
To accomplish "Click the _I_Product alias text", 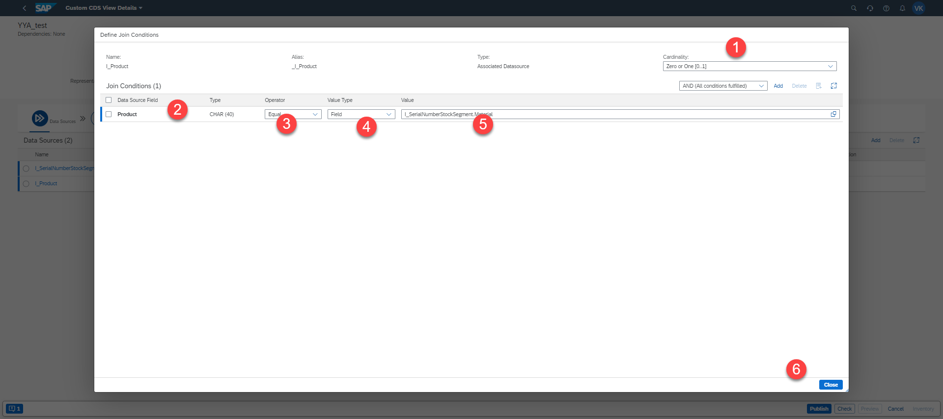I will pyautogui.click(x=304, y=66).
